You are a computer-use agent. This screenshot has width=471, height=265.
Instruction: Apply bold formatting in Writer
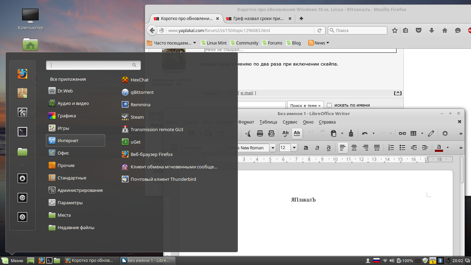[x=305, y=148]
